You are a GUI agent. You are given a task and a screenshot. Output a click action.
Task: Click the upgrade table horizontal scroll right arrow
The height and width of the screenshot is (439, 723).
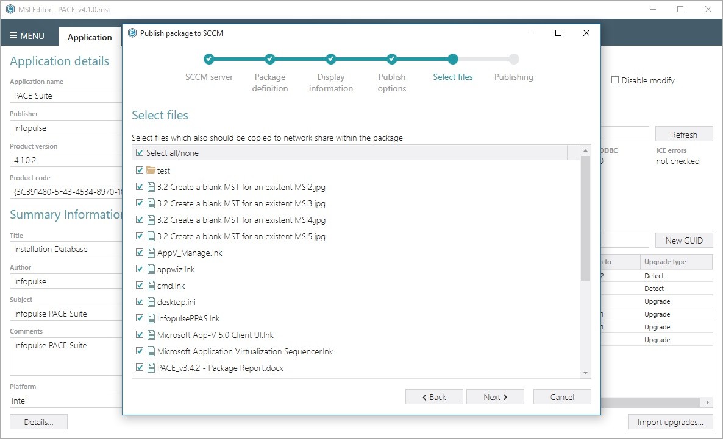point(708,402)
